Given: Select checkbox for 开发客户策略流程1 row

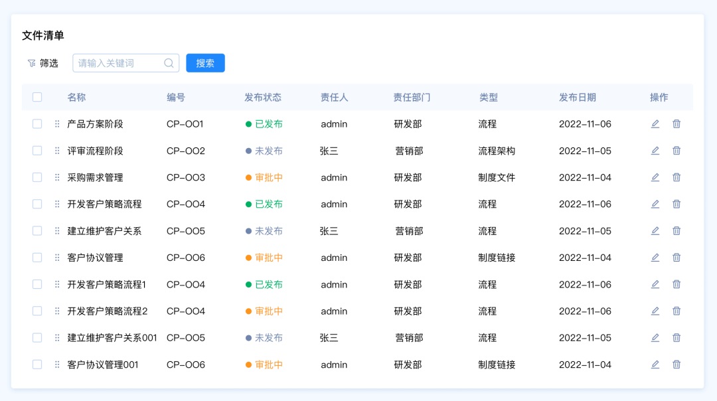Looking at the screenshot, I should (x=37, y=284).
